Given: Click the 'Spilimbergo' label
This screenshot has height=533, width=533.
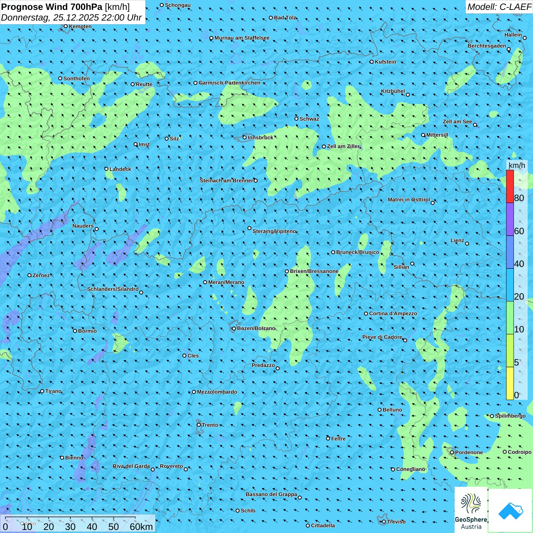Looking at the screenshot, I should 510,416.
